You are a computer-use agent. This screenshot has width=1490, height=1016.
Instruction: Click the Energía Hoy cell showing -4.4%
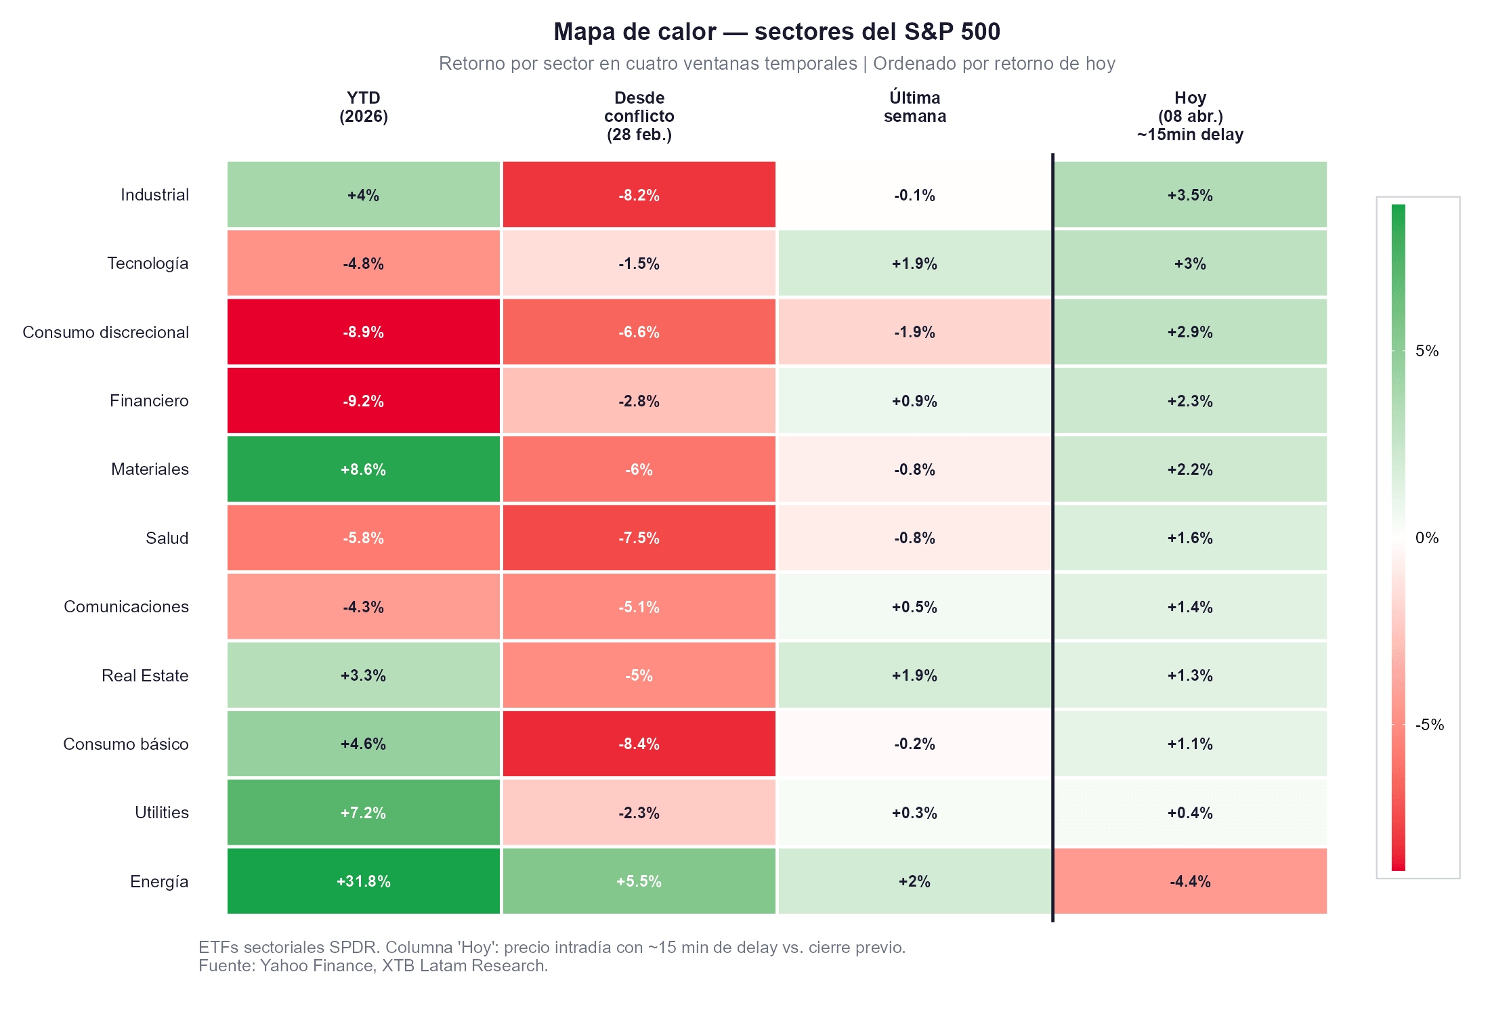(1190, 881)
